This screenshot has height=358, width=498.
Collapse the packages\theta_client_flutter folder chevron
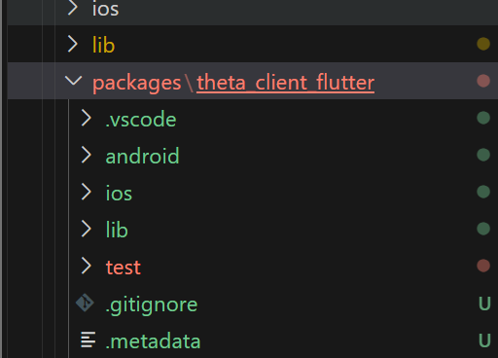point(73,80)
